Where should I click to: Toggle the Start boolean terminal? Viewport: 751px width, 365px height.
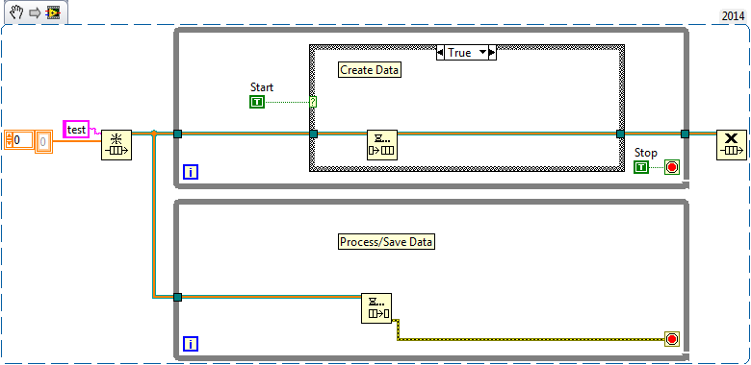(x=257, y=101)
